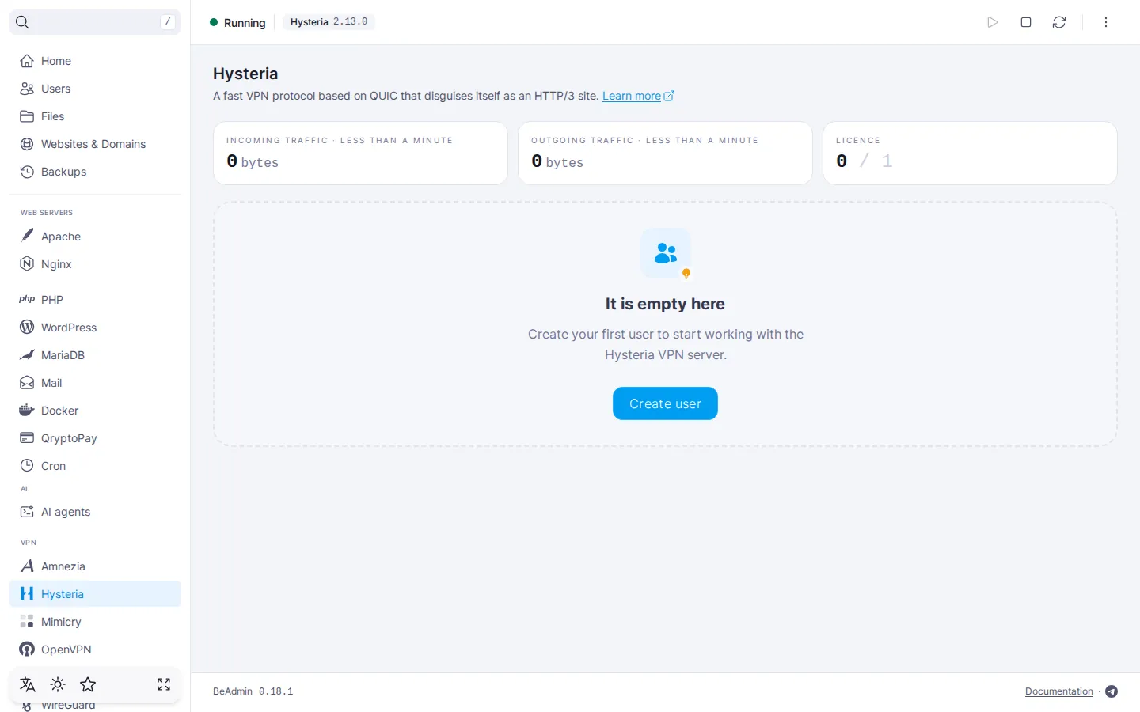
Task: Click the AI agents icon
Action: 27,512
